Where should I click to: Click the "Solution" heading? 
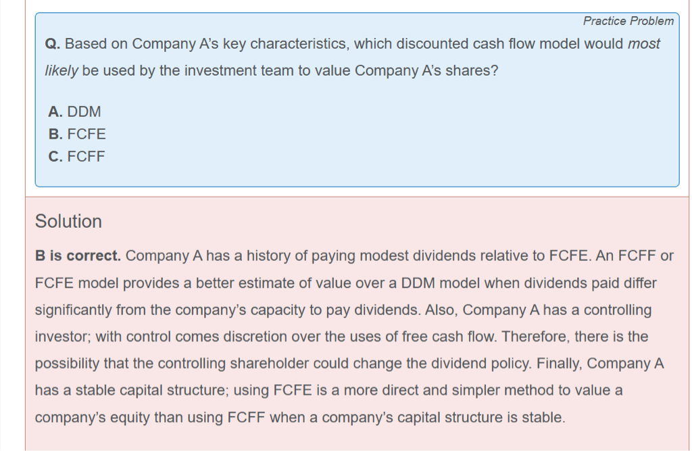68,221
